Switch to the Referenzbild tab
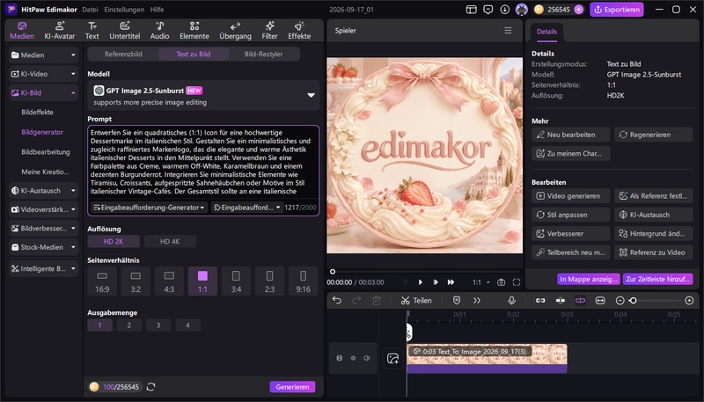 tap(123, 54)
